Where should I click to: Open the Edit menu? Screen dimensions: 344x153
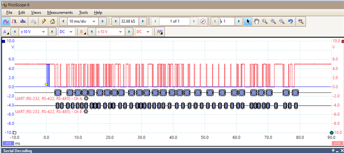tap(21, 12)
